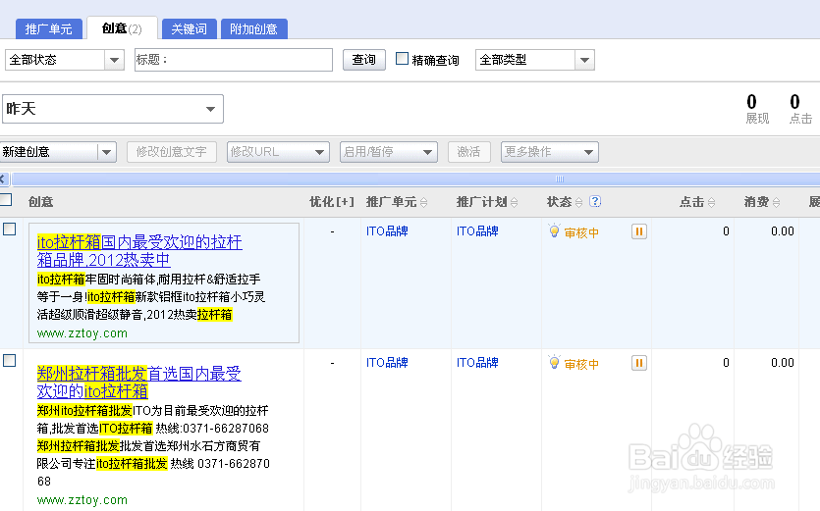820x511 pixels.
Task: Click the 查询 search button
Action: (x=364, y=60)
